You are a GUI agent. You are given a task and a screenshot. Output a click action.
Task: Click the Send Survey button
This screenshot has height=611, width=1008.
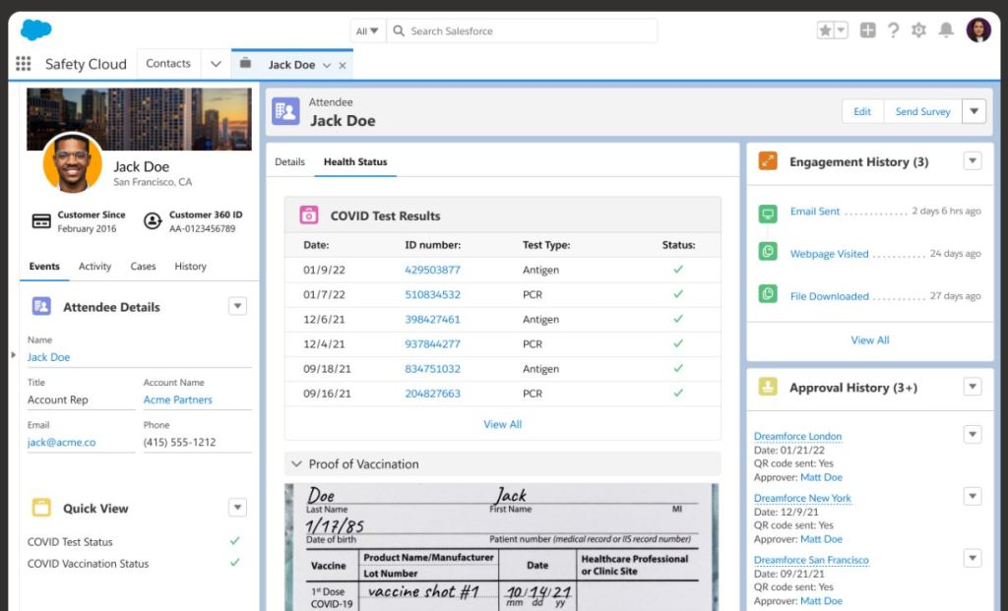(x=922, y=112)
